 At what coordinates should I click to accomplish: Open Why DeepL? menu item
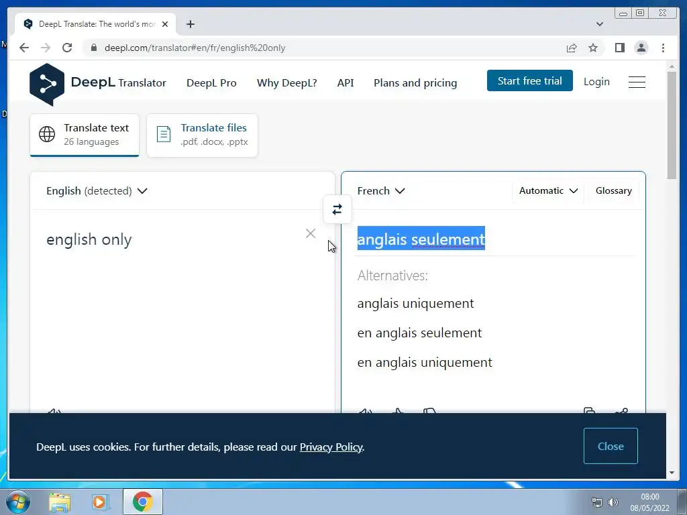pos(287,82)
